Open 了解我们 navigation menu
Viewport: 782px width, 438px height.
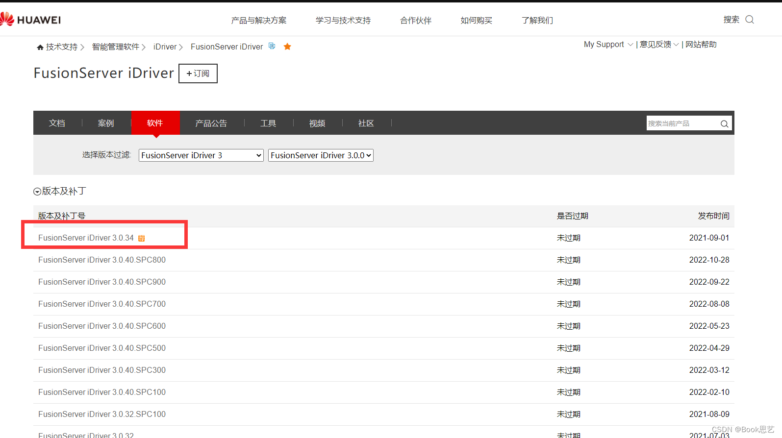[x=537, y=20]
